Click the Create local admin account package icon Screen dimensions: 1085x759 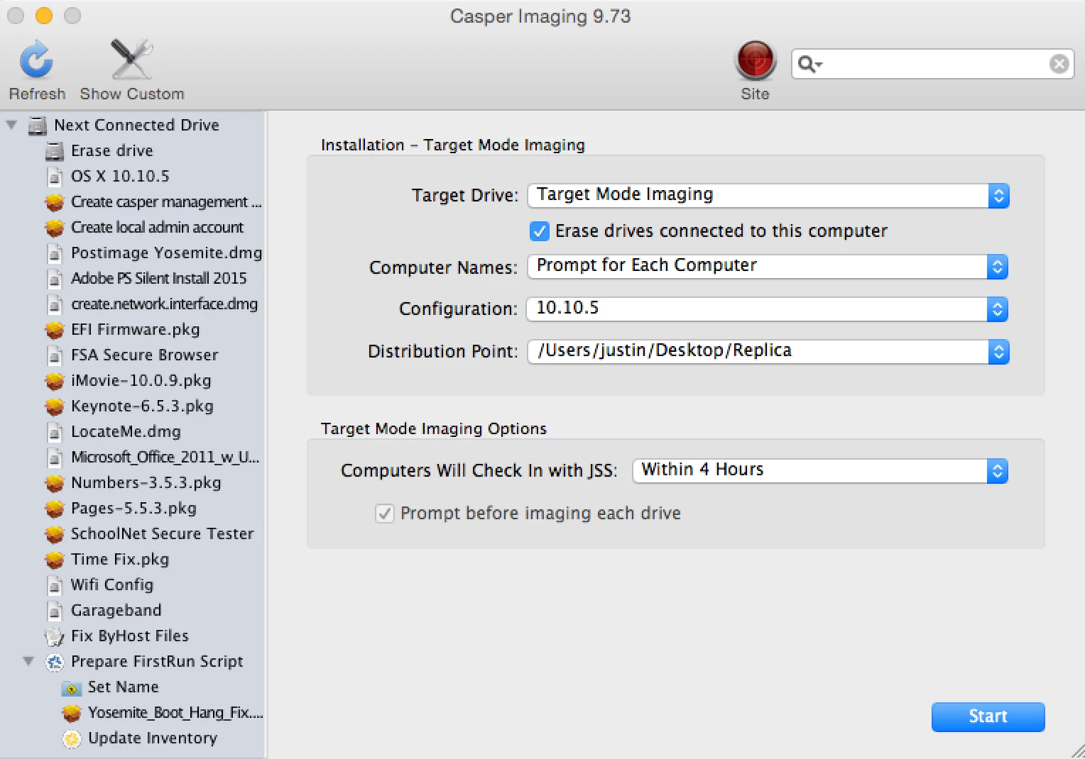coord(55,228)
